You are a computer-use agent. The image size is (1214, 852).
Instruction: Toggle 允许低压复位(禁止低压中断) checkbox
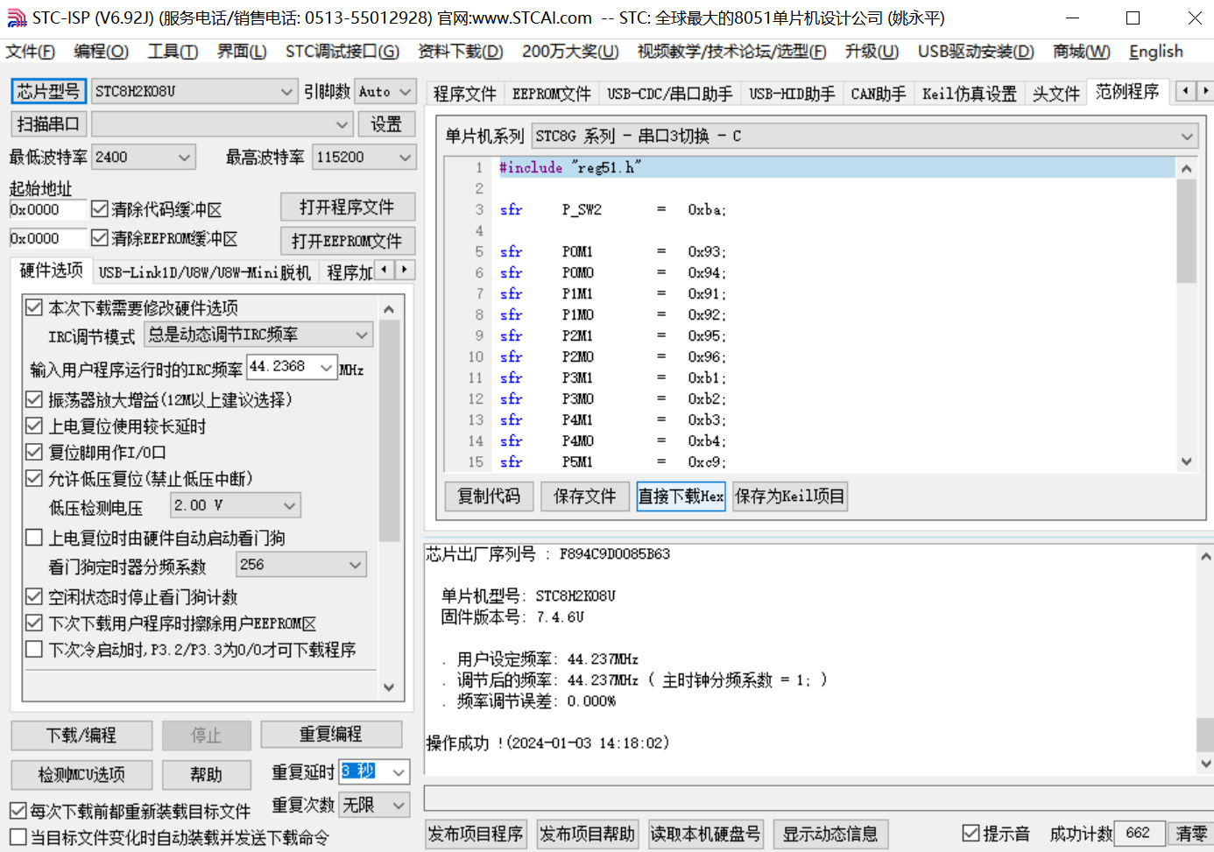[34, 478]
